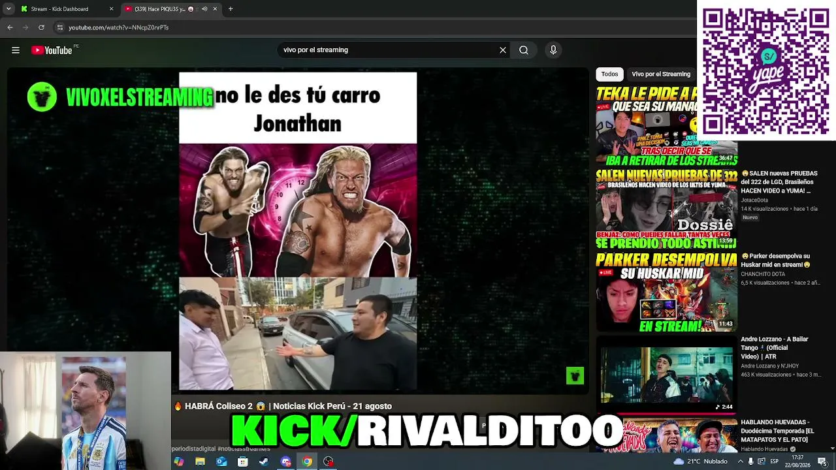Click the main video player area
The height and width of the screenshot is (470, 836).
(x=298, y=231)
